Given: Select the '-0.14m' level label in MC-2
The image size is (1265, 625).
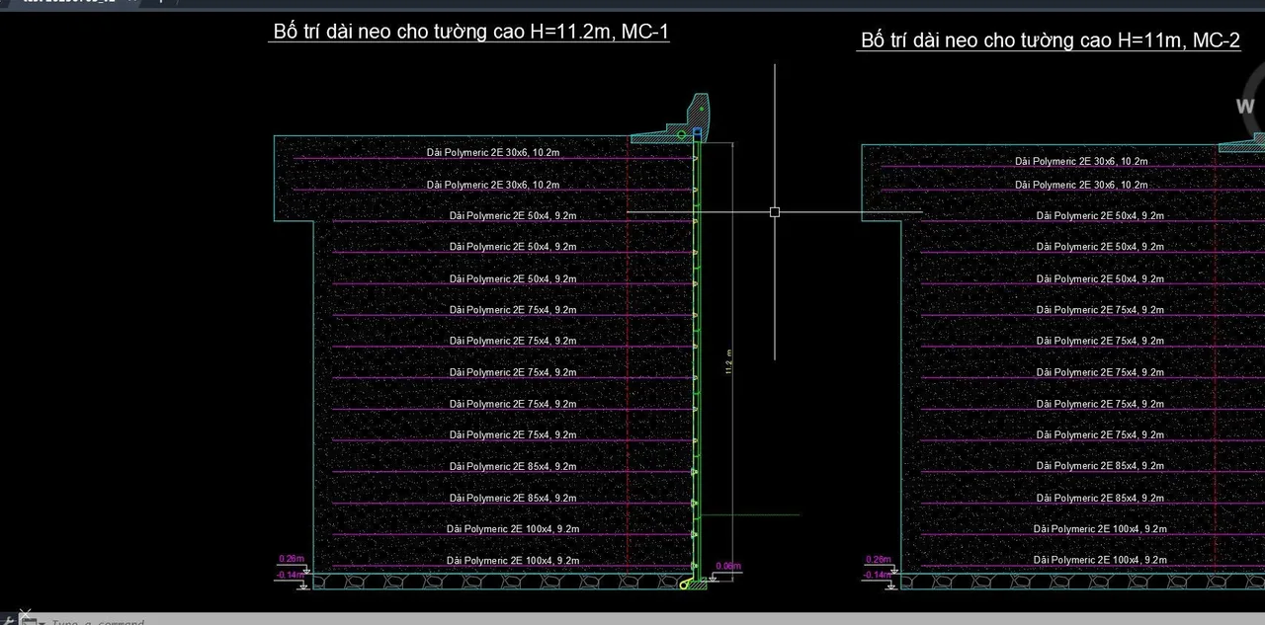Looking at the screenshot, I should click(x=877, y=574).
